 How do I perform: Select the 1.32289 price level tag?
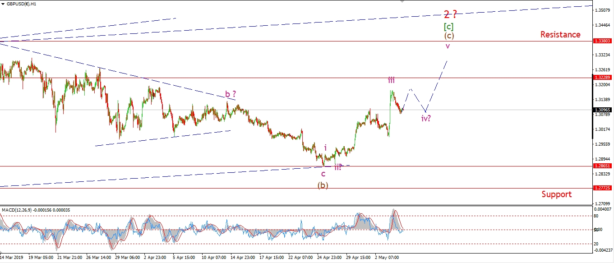coord(602,78)
